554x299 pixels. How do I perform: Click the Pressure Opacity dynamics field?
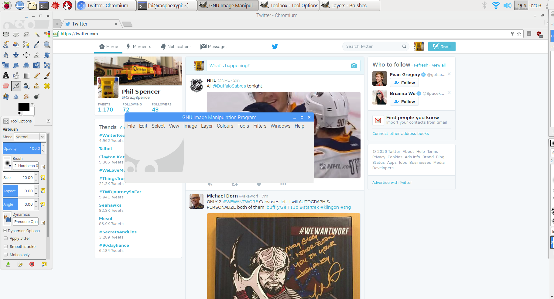[x=26, y=222]
